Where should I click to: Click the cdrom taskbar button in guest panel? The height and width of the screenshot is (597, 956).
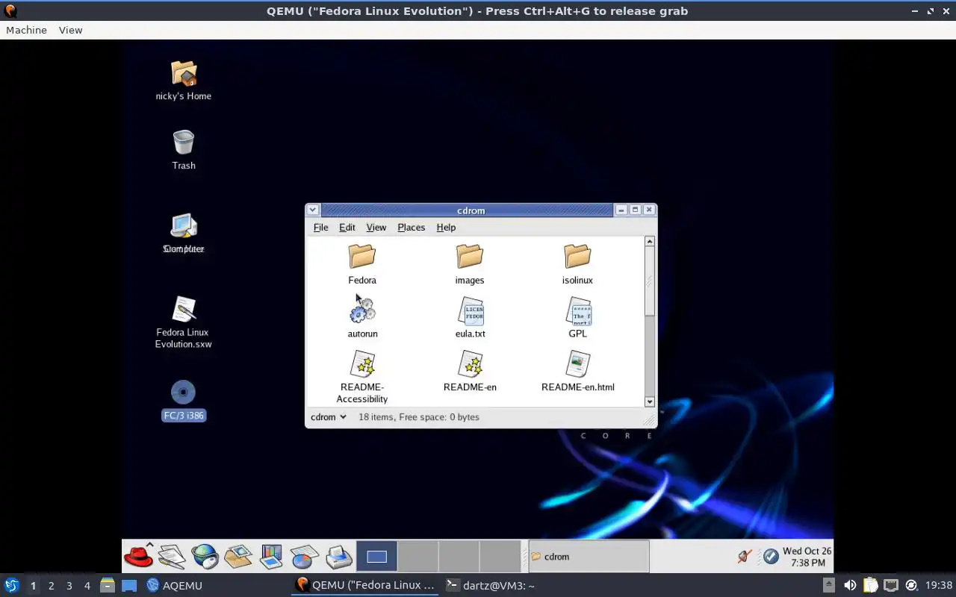(x=589, y=557)
